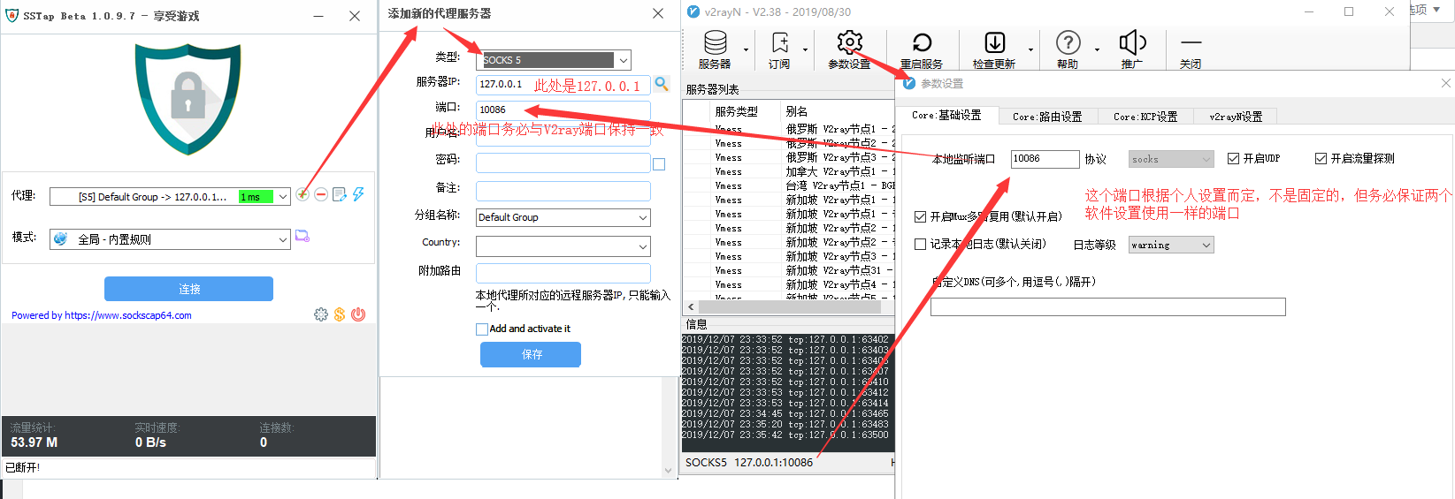Click the down arrow of add-proxy dialog scrollbar
Screen dimensions: 1455x499
coord(669,471)
